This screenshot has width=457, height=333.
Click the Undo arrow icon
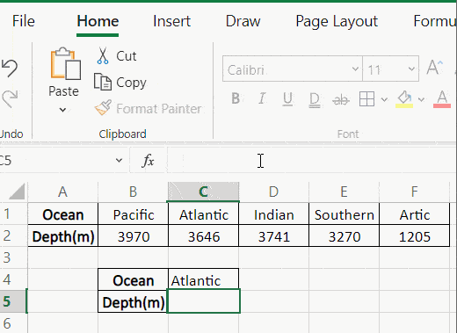(10, 68)
